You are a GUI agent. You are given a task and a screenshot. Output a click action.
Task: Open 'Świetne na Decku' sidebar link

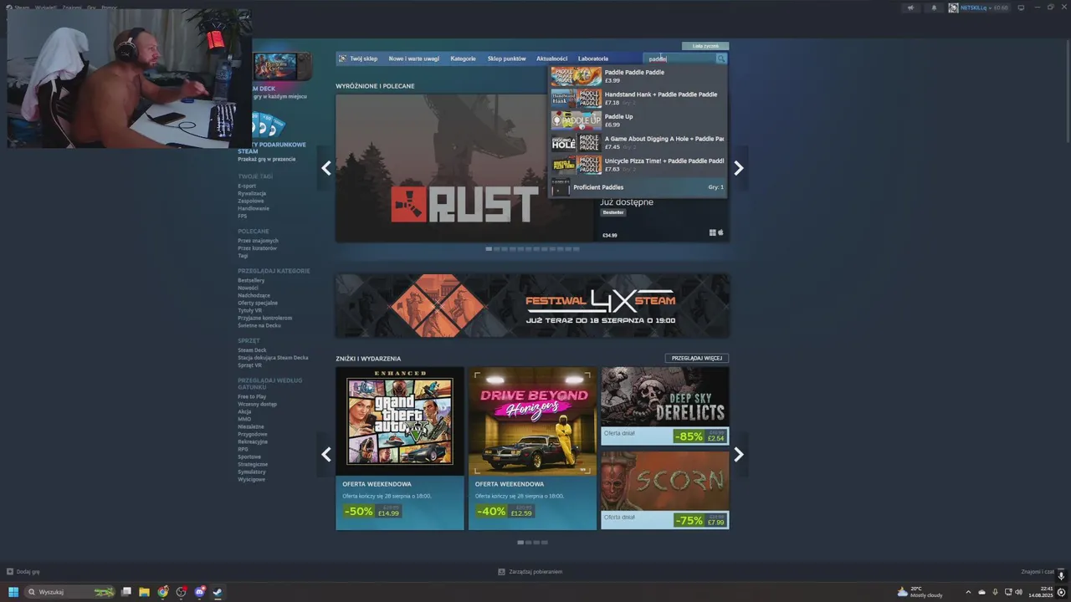click(x=259, y=325)
